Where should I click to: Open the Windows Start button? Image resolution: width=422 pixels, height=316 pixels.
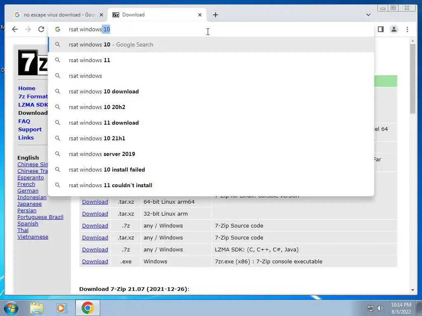coord(11,308)
